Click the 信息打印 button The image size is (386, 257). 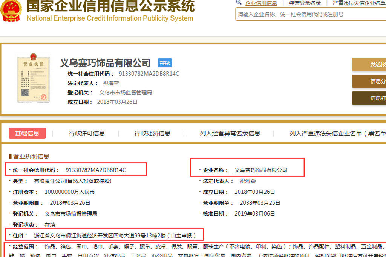tap(373, 98)
